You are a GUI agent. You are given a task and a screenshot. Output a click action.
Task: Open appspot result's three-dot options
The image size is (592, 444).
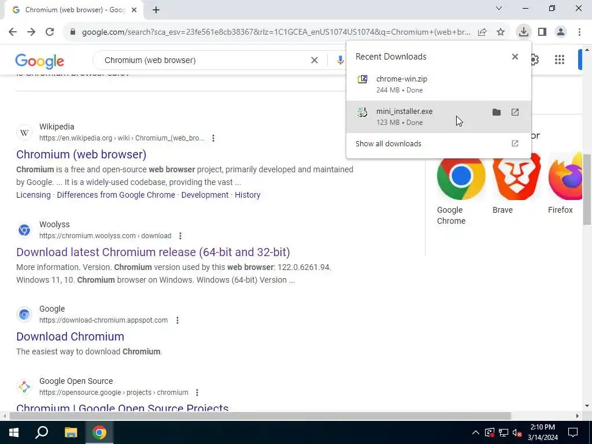pos(177,320)
